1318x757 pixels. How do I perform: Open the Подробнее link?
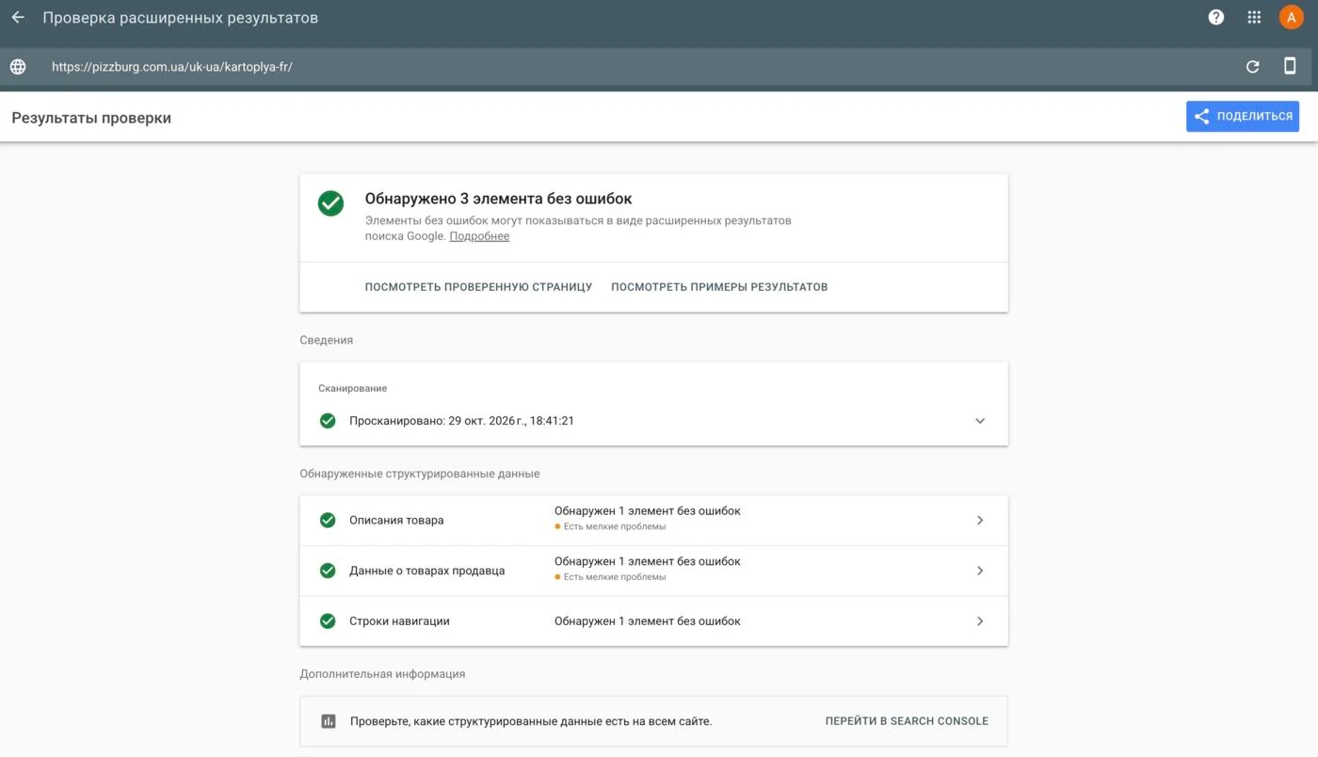pos(479,236)
